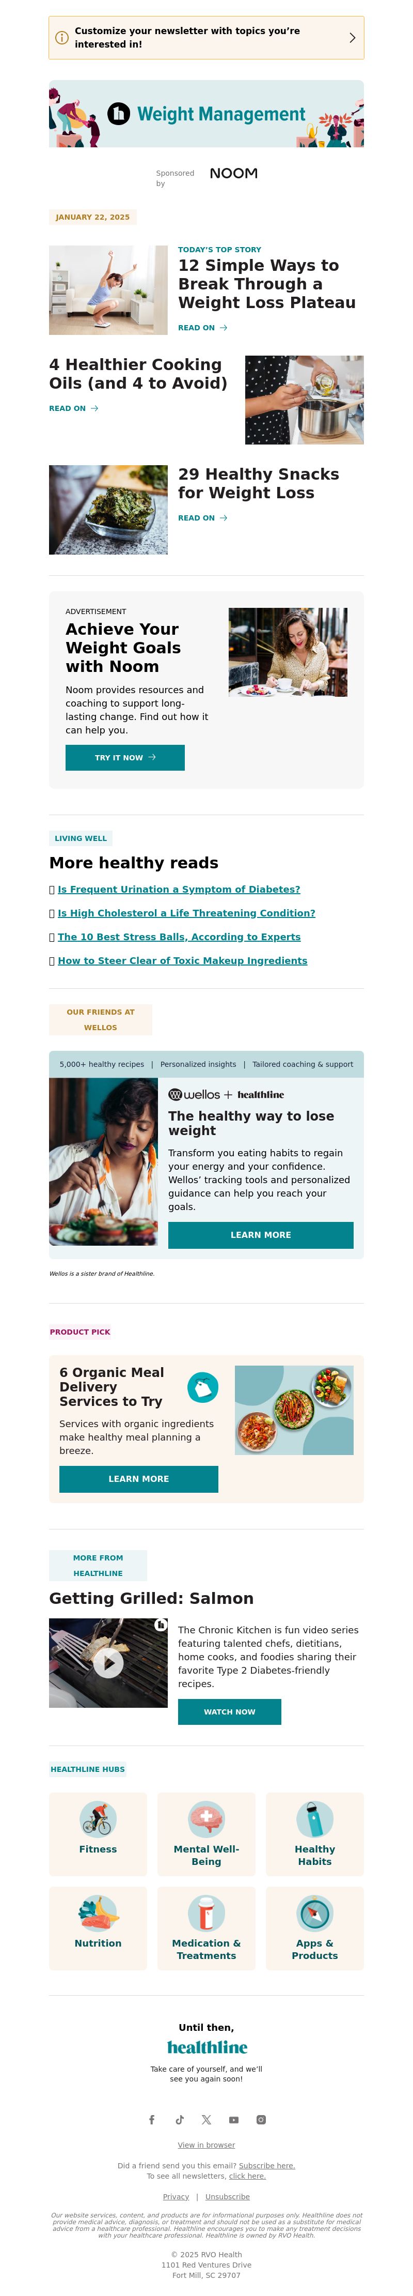Open the Healthy Habits water bottle icon
413x2296 pixels.
[315, 1819]
